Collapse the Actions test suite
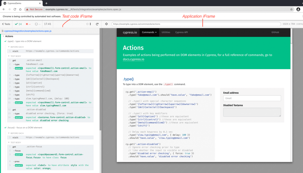 (x=9, y=36)
